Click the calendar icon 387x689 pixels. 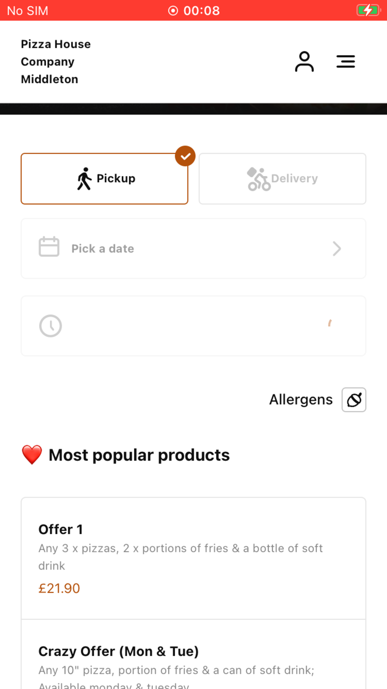(49, 247)
